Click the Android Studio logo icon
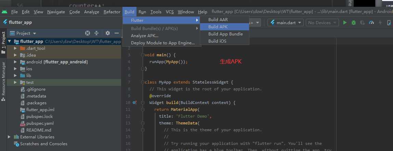393x151 pixels. coord(4,12)
